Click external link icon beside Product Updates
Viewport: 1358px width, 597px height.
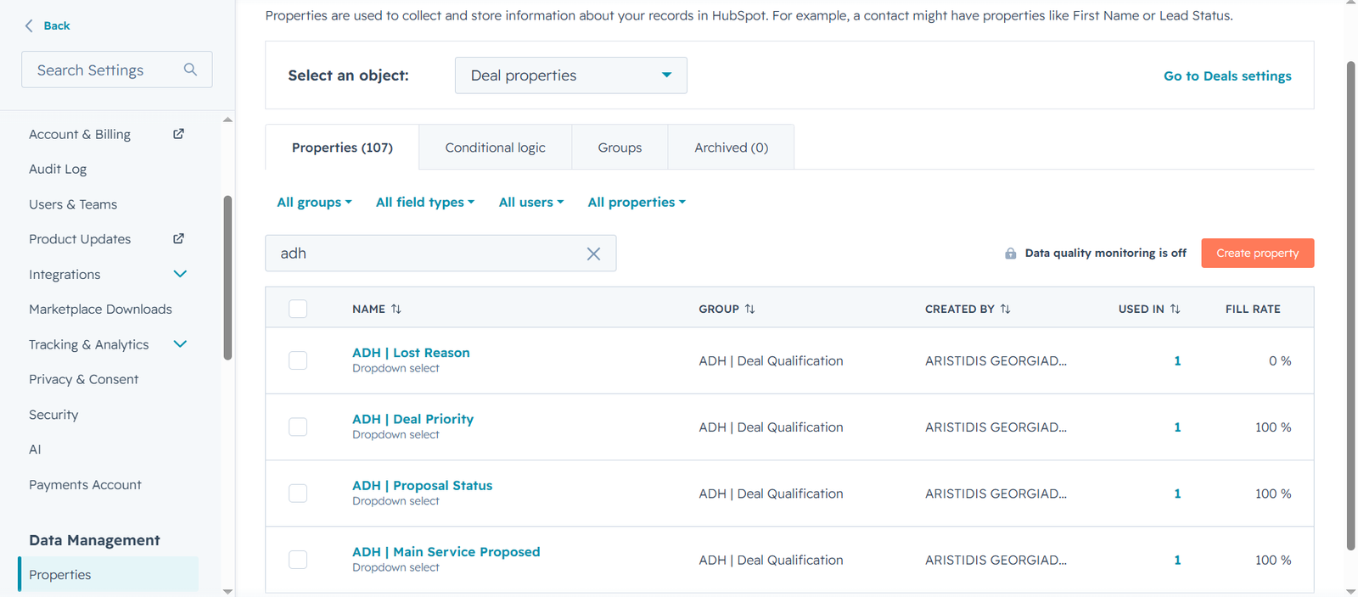click(178, 239)
